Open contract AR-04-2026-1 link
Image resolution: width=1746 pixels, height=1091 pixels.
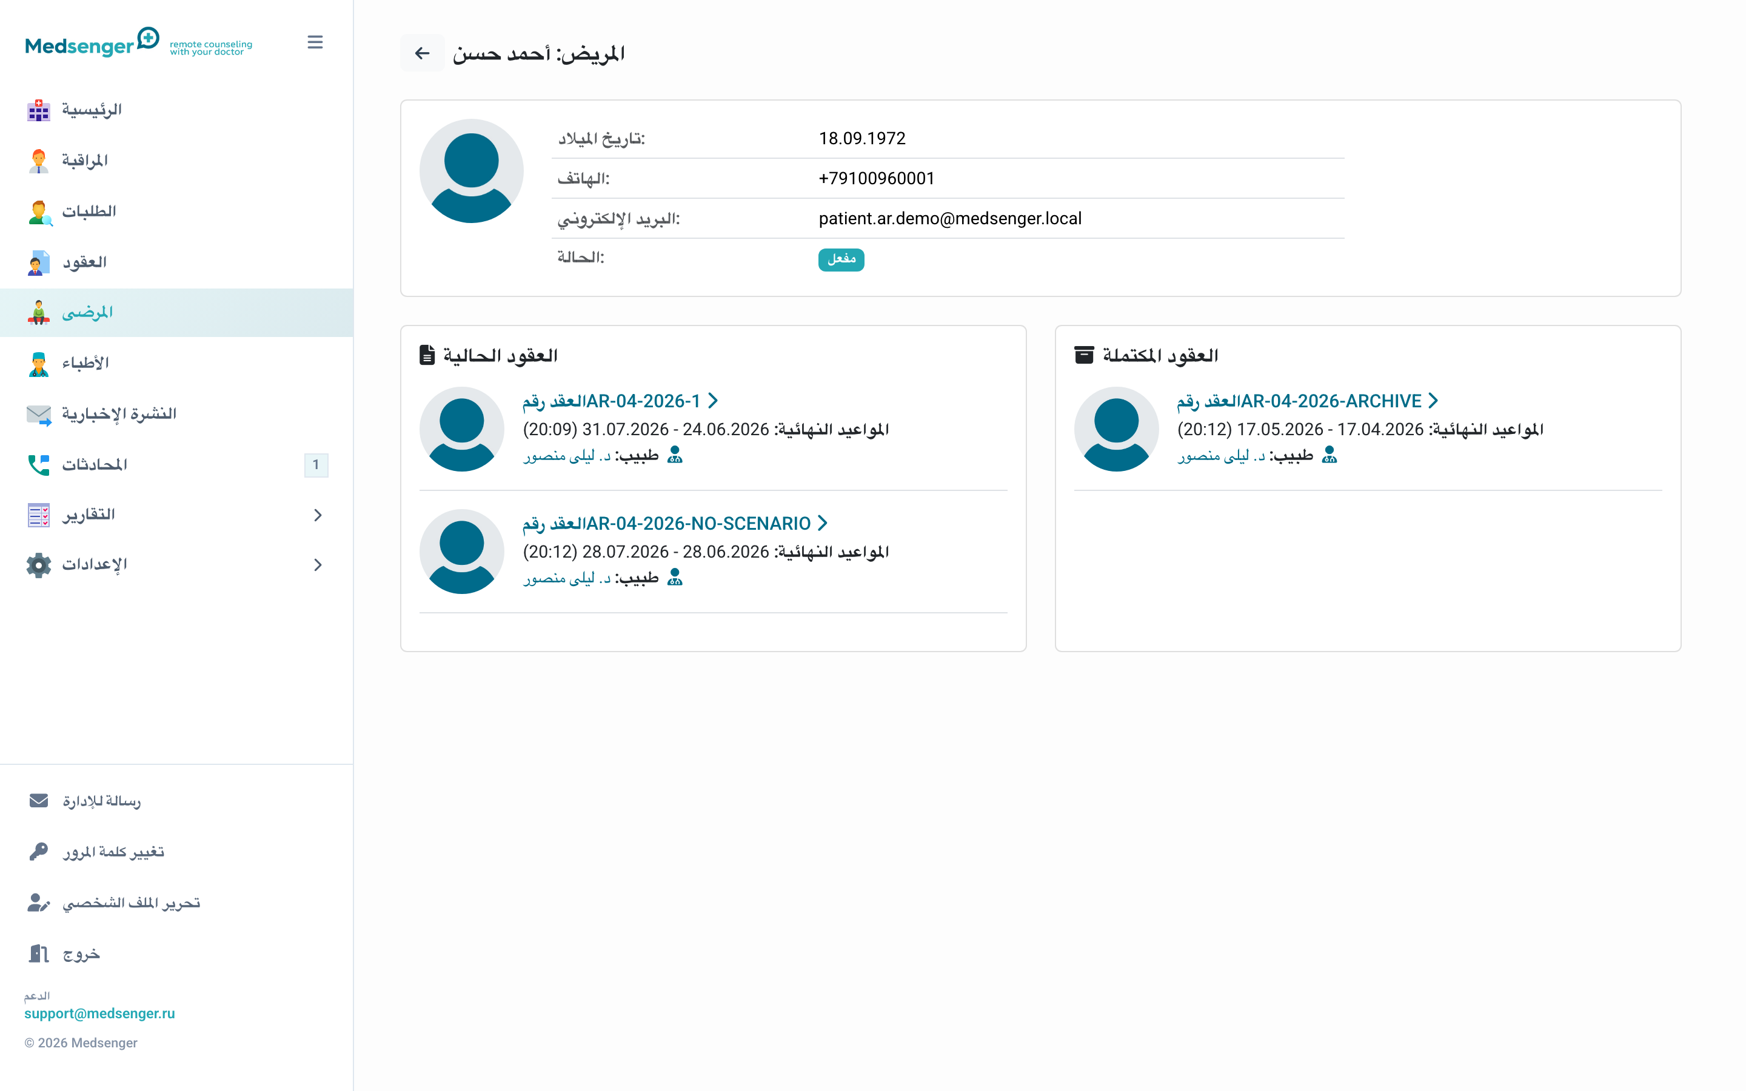click(612, 401)
